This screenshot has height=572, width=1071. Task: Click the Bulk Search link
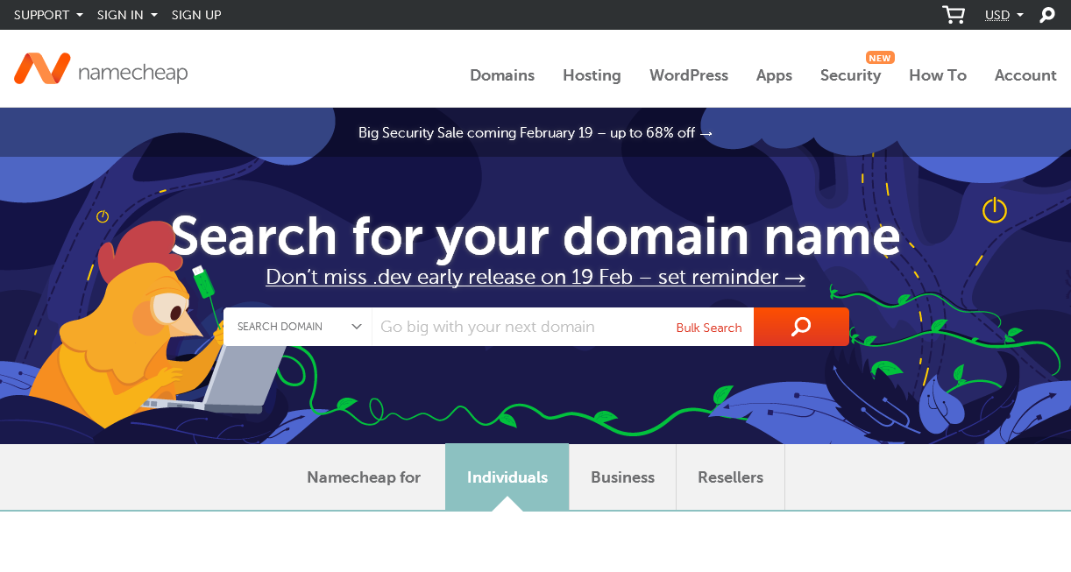pyautogui.click(x=709, y=328)
